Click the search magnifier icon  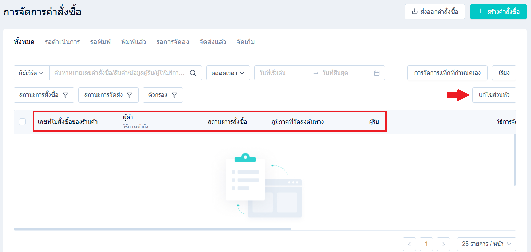click(193, 73)
